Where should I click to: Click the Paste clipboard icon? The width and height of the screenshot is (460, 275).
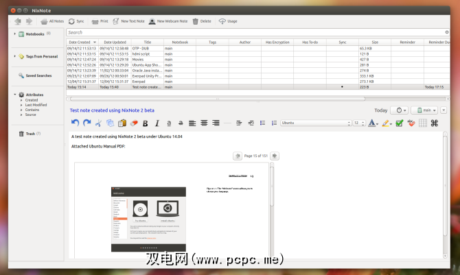(122, 123)
